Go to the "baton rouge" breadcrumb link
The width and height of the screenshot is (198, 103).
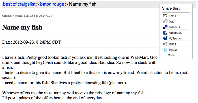[52, 4]
